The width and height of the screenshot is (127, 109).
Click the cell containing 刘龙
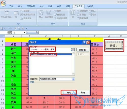pos(13,58)
